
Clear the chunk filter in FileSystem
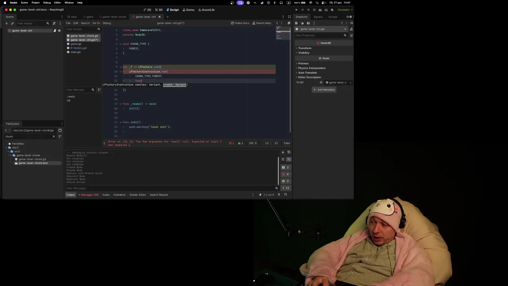click(54, 137)
